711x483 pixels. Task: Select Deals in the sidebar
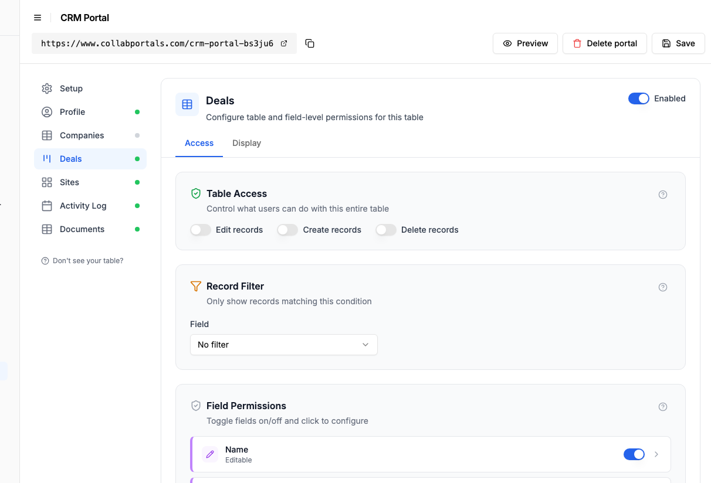coord(90,159)
